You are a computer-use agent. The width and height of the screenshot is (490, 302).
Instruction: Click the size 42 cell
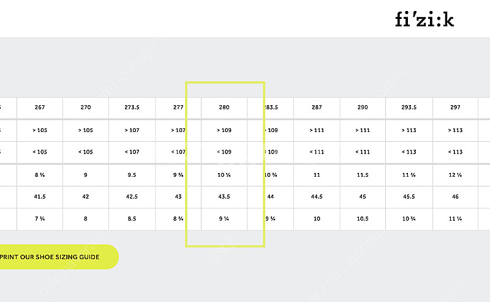[x=86, y=197]
